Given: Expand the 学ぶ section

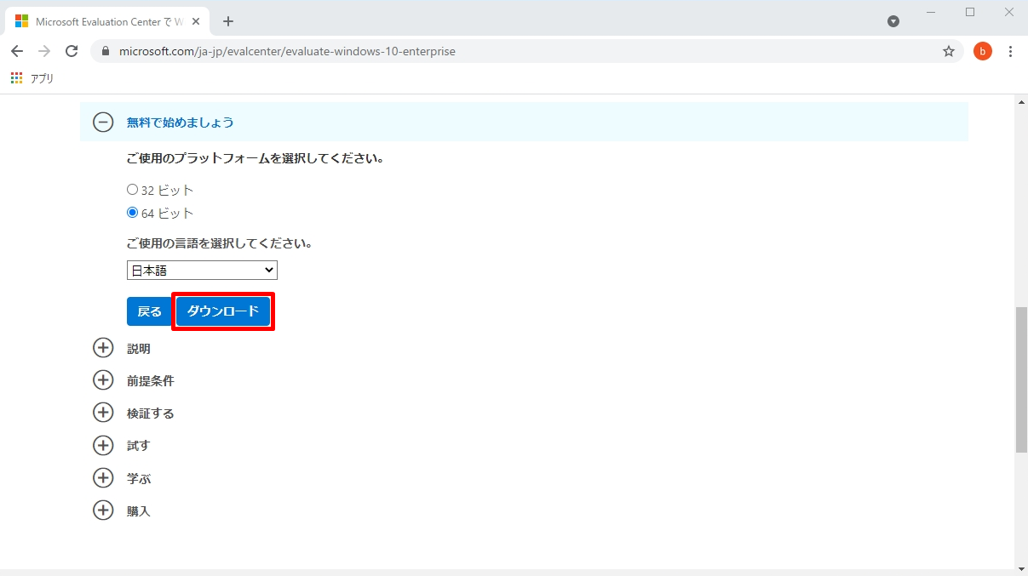Looking at the screenshot, I should point(103,478).
